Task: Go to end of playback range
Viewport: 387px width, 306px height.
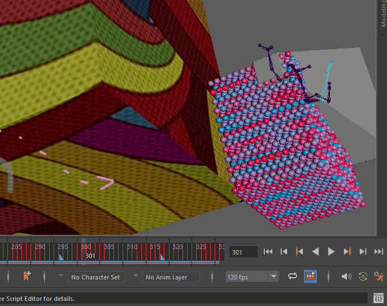Action: pos(379,252)
